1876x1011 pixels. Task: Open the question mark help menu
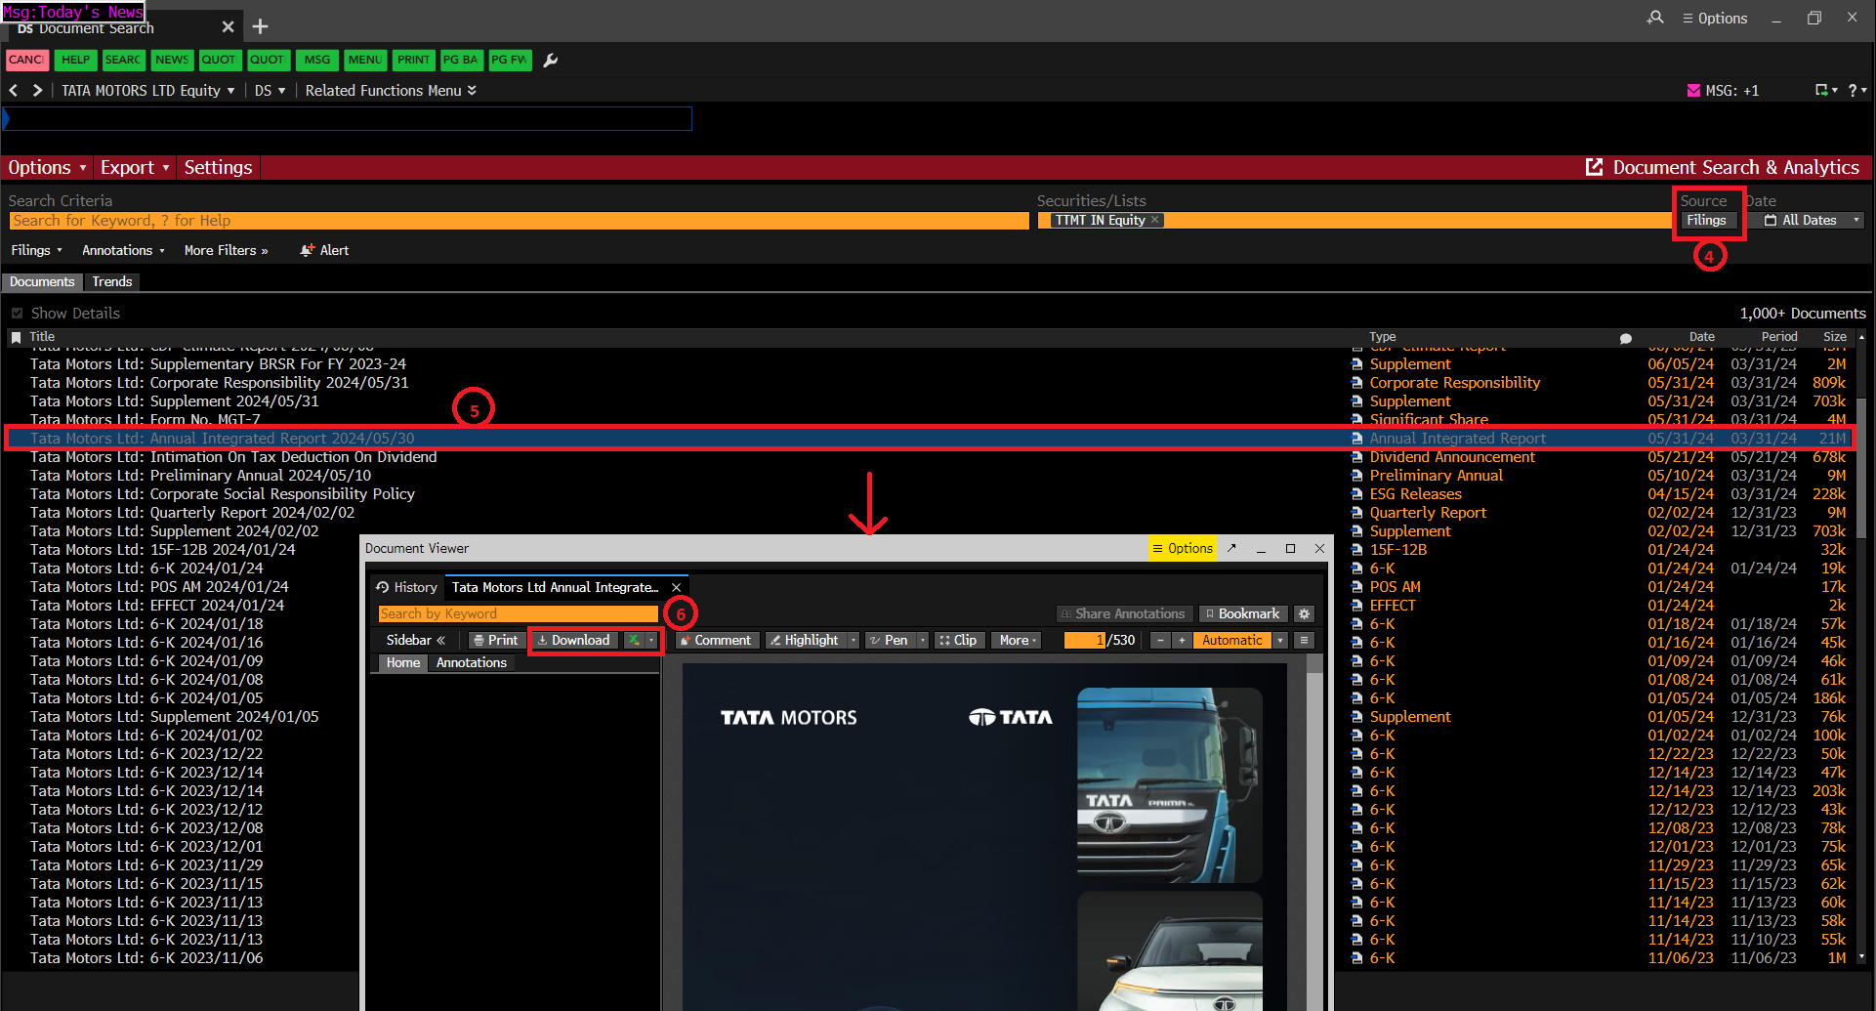1853,90
